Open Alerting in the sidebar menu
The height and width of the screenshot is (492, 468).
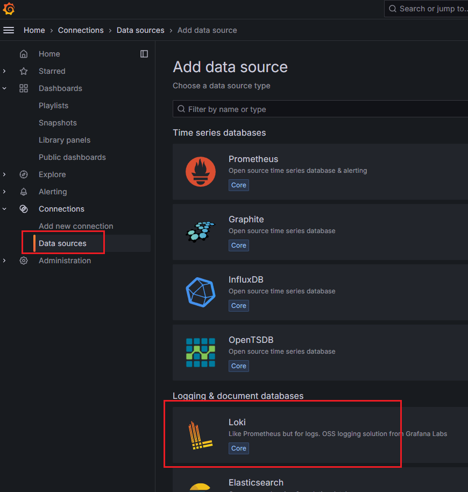point(53,192)
